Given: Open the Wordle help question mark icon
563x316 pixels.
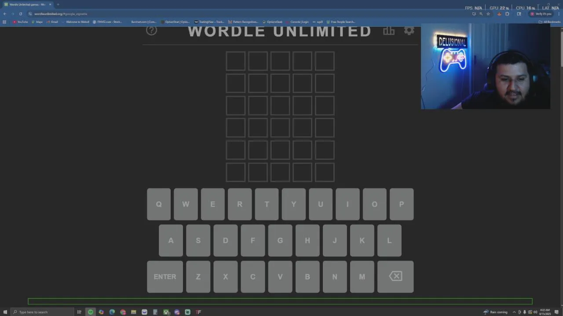Looking at the screenshot, I should pyautogui.click(x=151, y=30).
